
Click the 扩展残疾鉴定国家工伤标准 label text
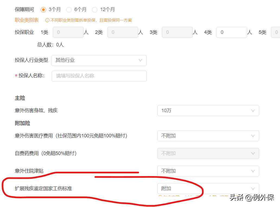[43, 189]
